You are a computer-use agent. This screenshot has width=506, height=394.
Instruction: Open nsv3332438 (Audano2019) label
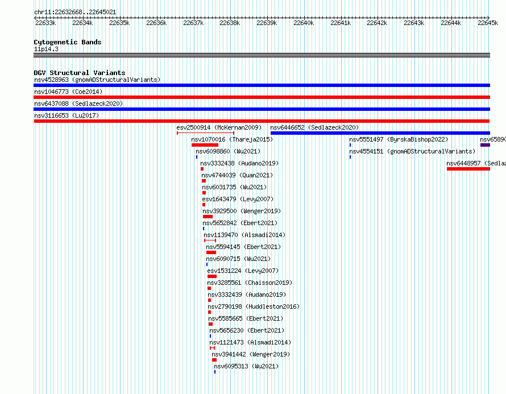[239, 163]
